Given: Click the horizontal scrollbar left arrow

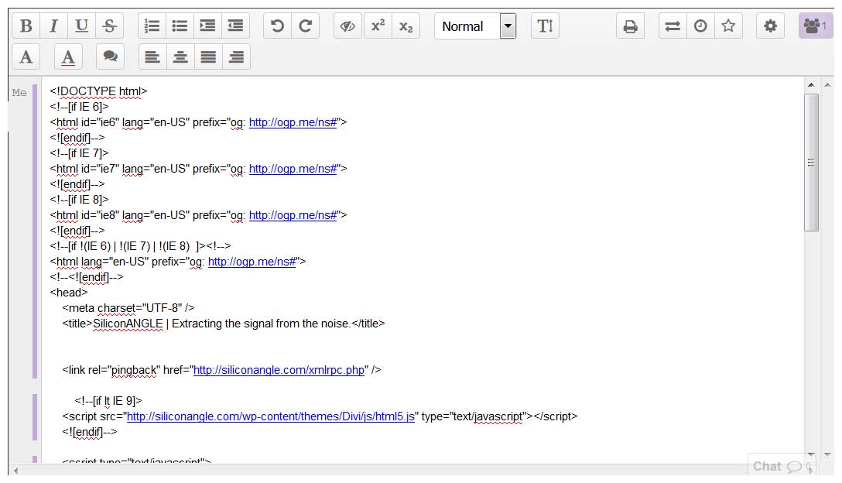Looking at the screenshot, I should click(16, 471).
